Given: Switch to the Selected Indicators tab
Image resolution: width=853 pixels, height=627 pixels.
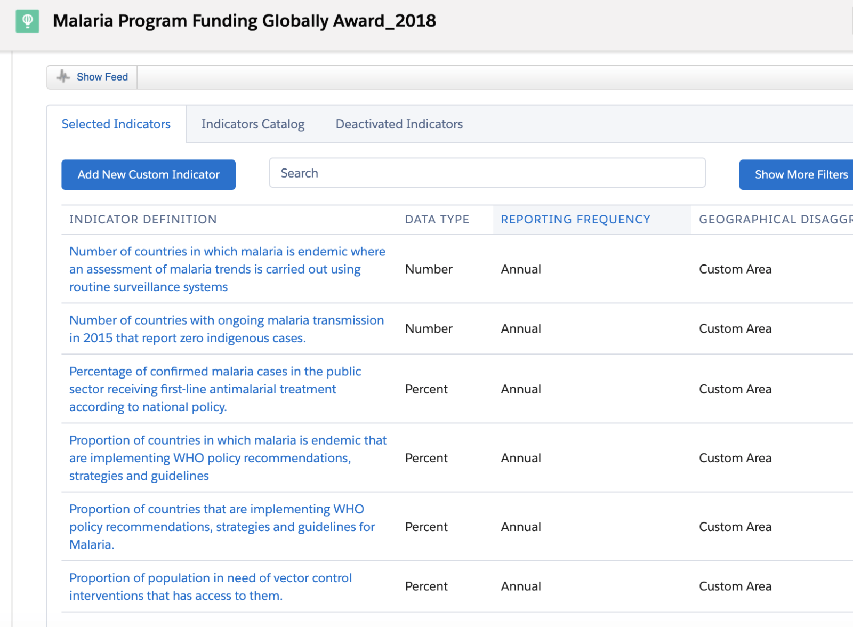Looking at the screenshot, I should tap(116, 124).
